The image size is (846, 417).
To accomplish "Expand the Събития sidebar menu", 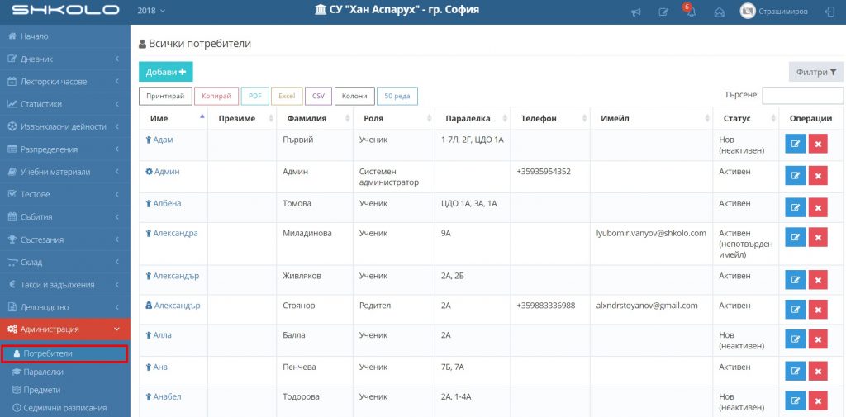I will pyautogui.click(x=64, y=217).
